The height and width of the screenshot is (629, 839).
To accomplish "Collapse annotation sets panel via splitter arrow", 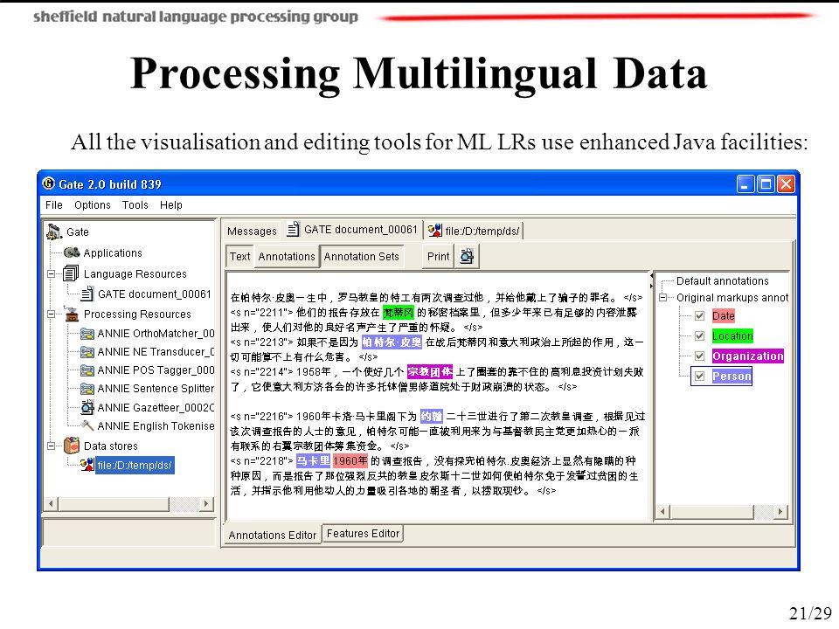I will pos(651,286).
